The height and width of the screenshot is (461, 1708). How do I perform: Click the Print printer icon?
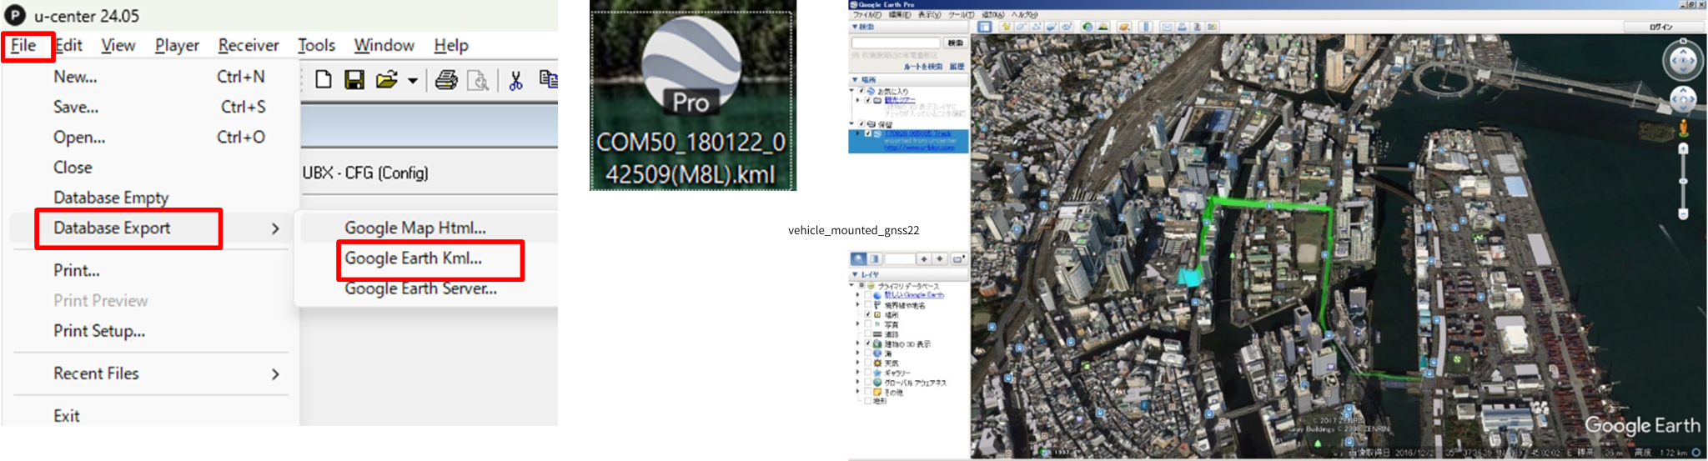(446, 79)
